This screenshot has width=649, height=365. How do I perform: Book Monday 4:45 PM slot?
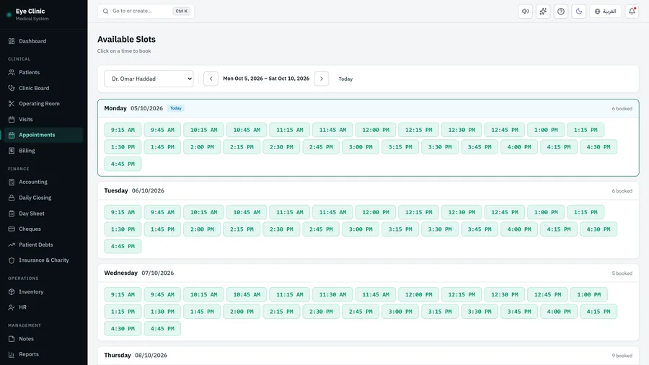123,164
